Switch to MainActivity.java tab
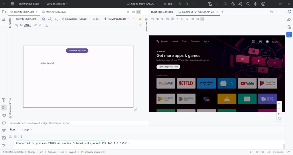This screenshot has width=293, height=155. tap(54, 12)
